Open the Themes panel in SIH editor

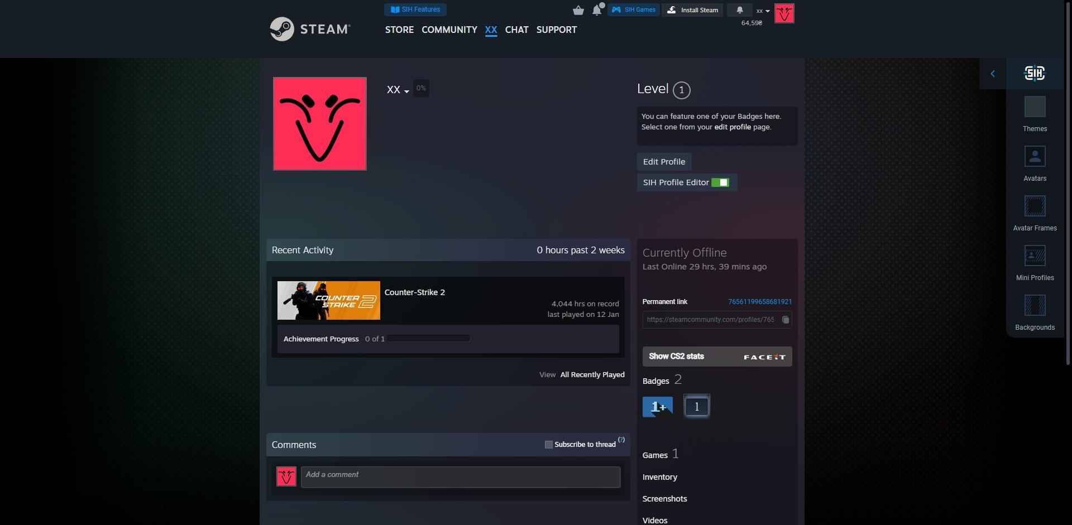[x=1035, y=112]
